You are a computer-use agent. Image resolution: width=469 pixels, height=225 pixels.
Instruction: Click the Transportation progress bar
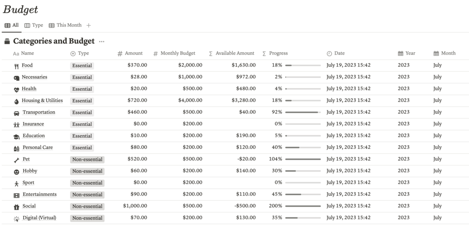point(302,112)
